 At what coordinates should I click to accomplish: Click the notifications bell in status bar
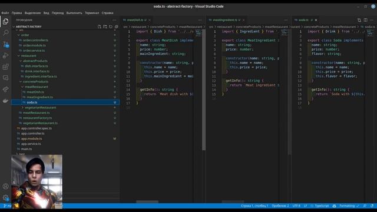pos(372,206)
